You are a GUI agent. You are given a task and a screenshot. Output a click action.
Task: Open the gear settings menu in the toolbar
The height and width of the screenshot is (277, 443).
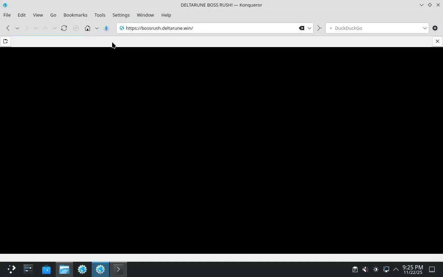[x=435, y=28]
